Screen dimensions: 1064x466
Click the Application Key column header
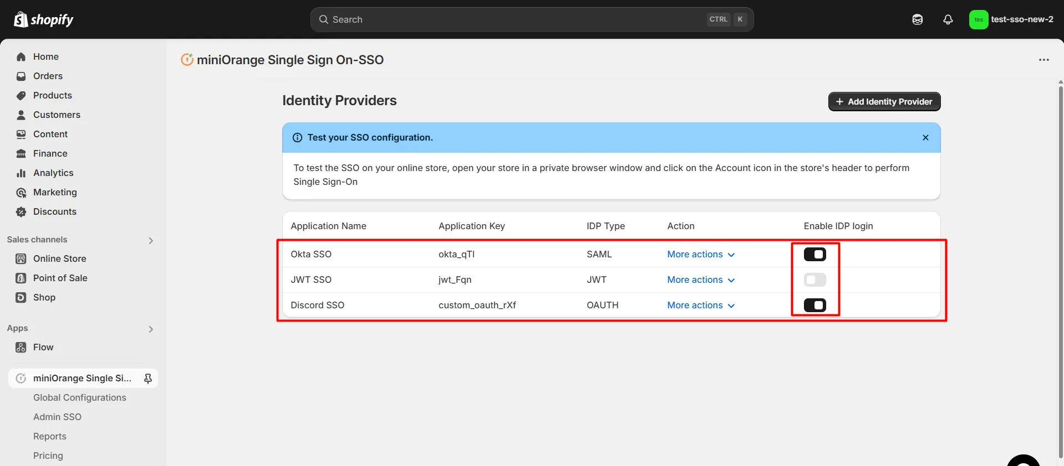coord(472,226)
